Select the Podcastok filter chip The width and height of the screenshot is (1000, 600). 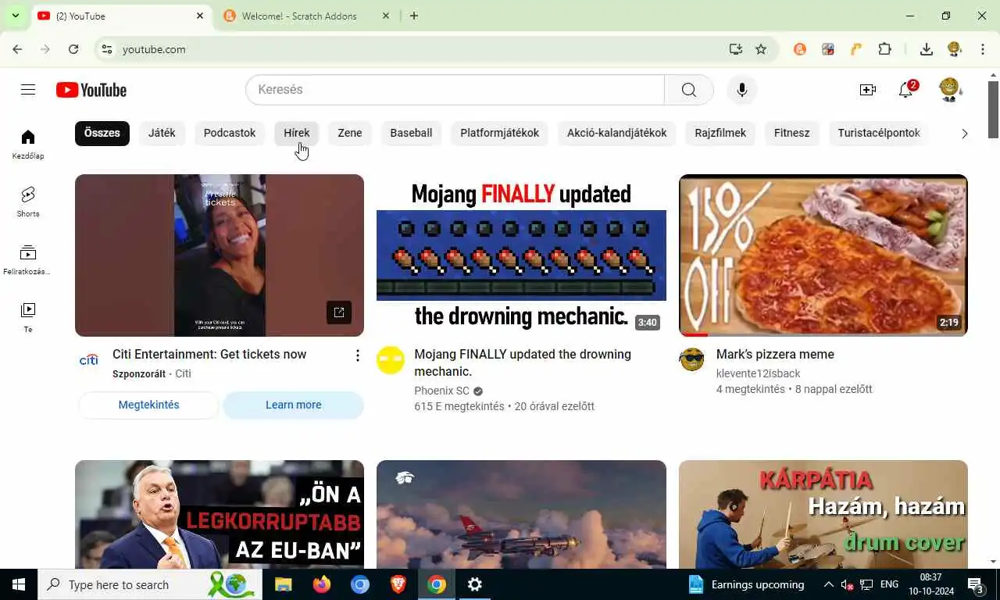[230, 133]
